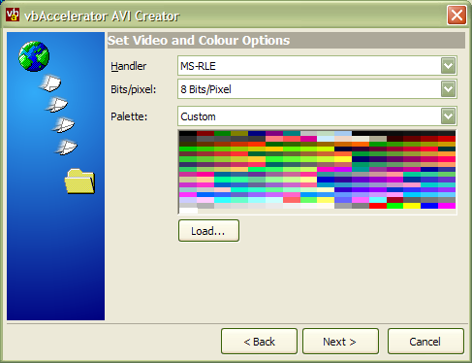Pick the bright yellow swatch beside bright blue

click(x=412, y=206)
